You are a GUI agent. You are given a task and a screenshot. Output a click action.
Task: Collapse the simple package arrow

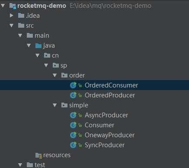click(55, 105)
